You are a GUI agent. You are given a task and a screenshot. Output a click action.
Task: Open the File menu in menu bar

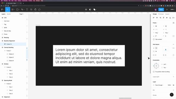point(9,1)
